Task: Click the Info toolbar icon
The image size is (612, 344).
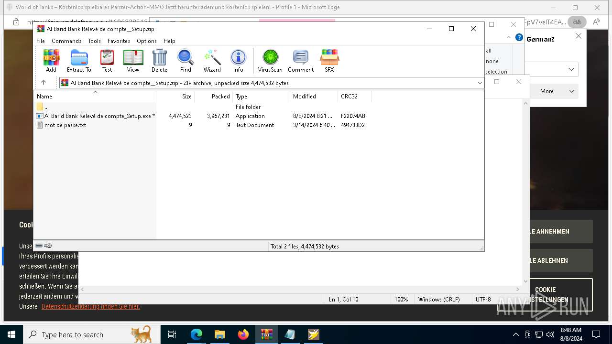Action: point(238,61)
